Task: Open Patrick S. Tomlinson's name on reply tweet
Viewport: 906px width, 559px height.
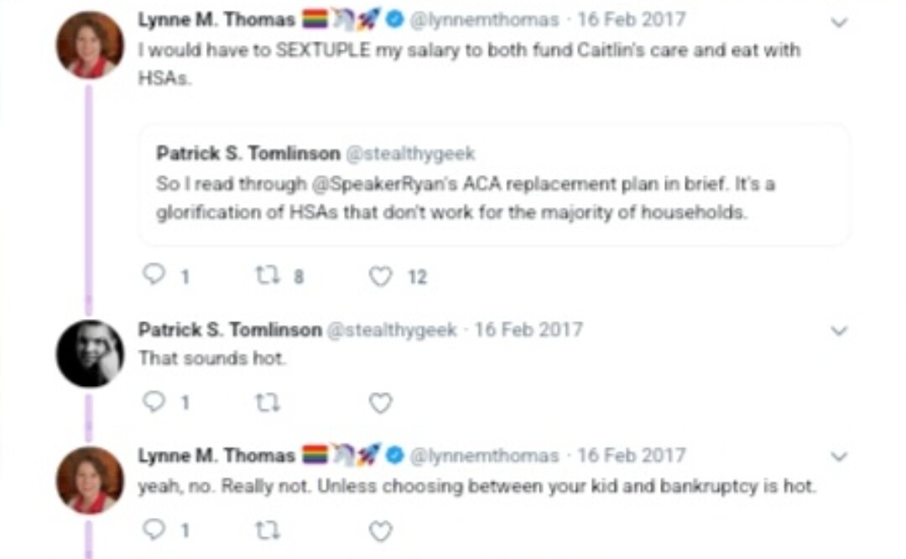Action: pyautogui.click(x=230, y=330)
